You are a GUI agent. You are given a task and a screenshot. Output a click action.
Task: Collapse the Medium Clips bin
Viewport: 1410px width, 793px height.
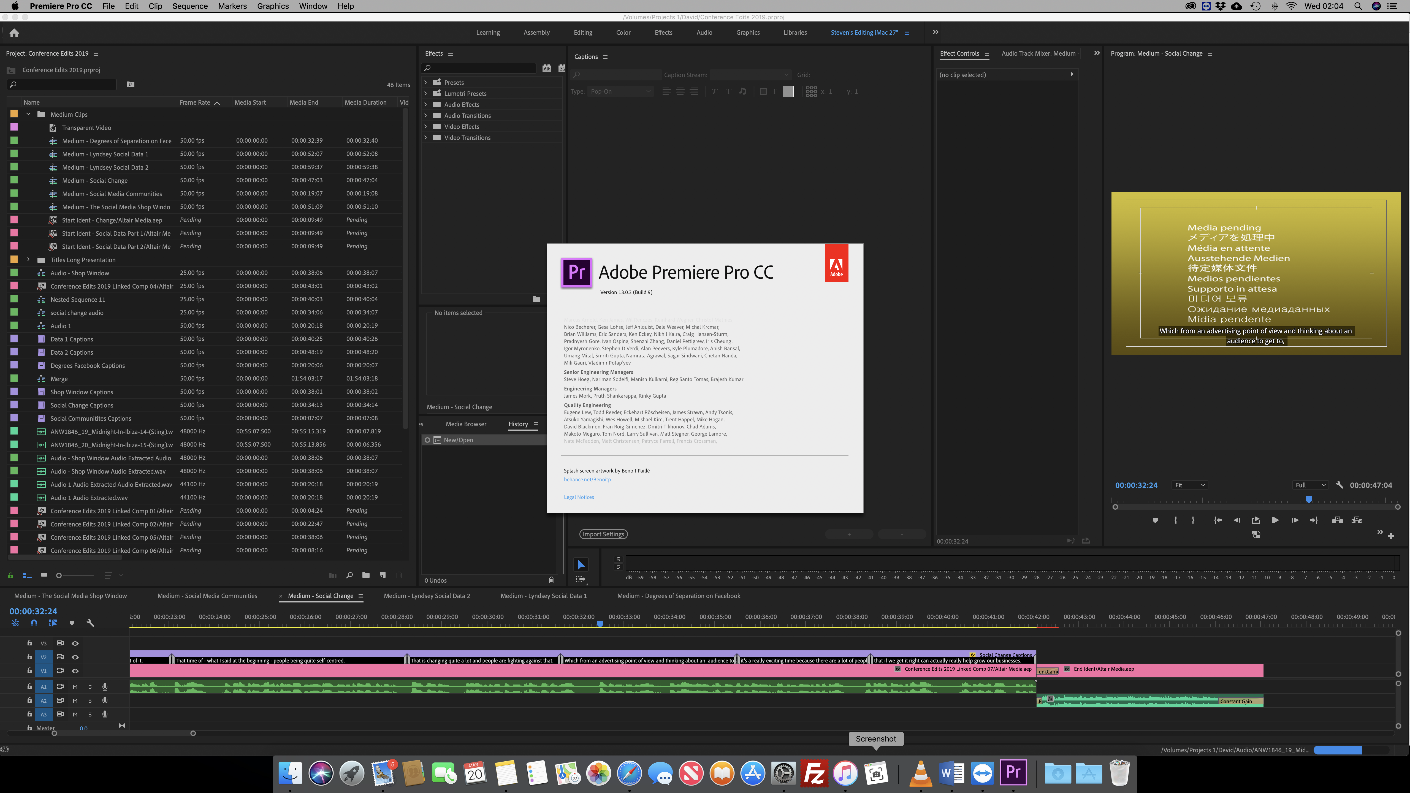28,114
